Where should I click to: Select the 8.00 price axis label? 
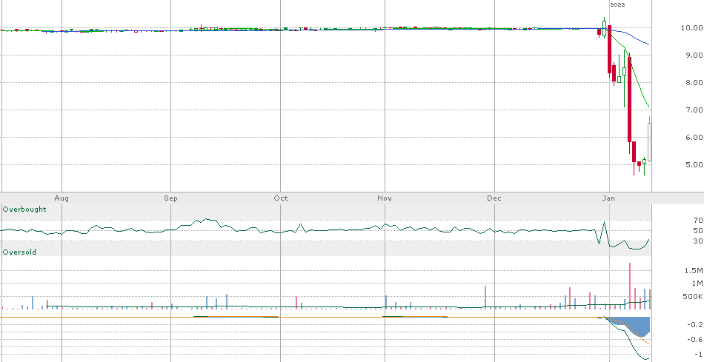point(693,82)
